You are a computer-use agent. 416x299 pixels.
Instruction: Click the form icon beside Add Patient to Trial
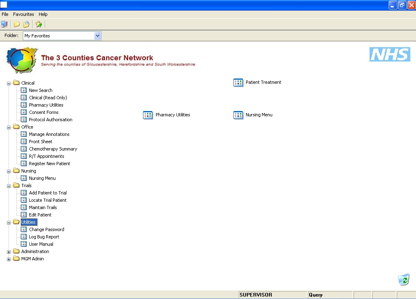[24, 192]
